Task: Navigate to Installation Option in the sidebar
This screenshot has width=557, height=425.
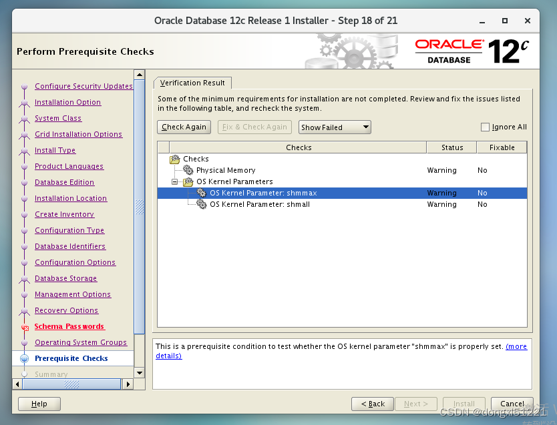Action: (67, 102)
